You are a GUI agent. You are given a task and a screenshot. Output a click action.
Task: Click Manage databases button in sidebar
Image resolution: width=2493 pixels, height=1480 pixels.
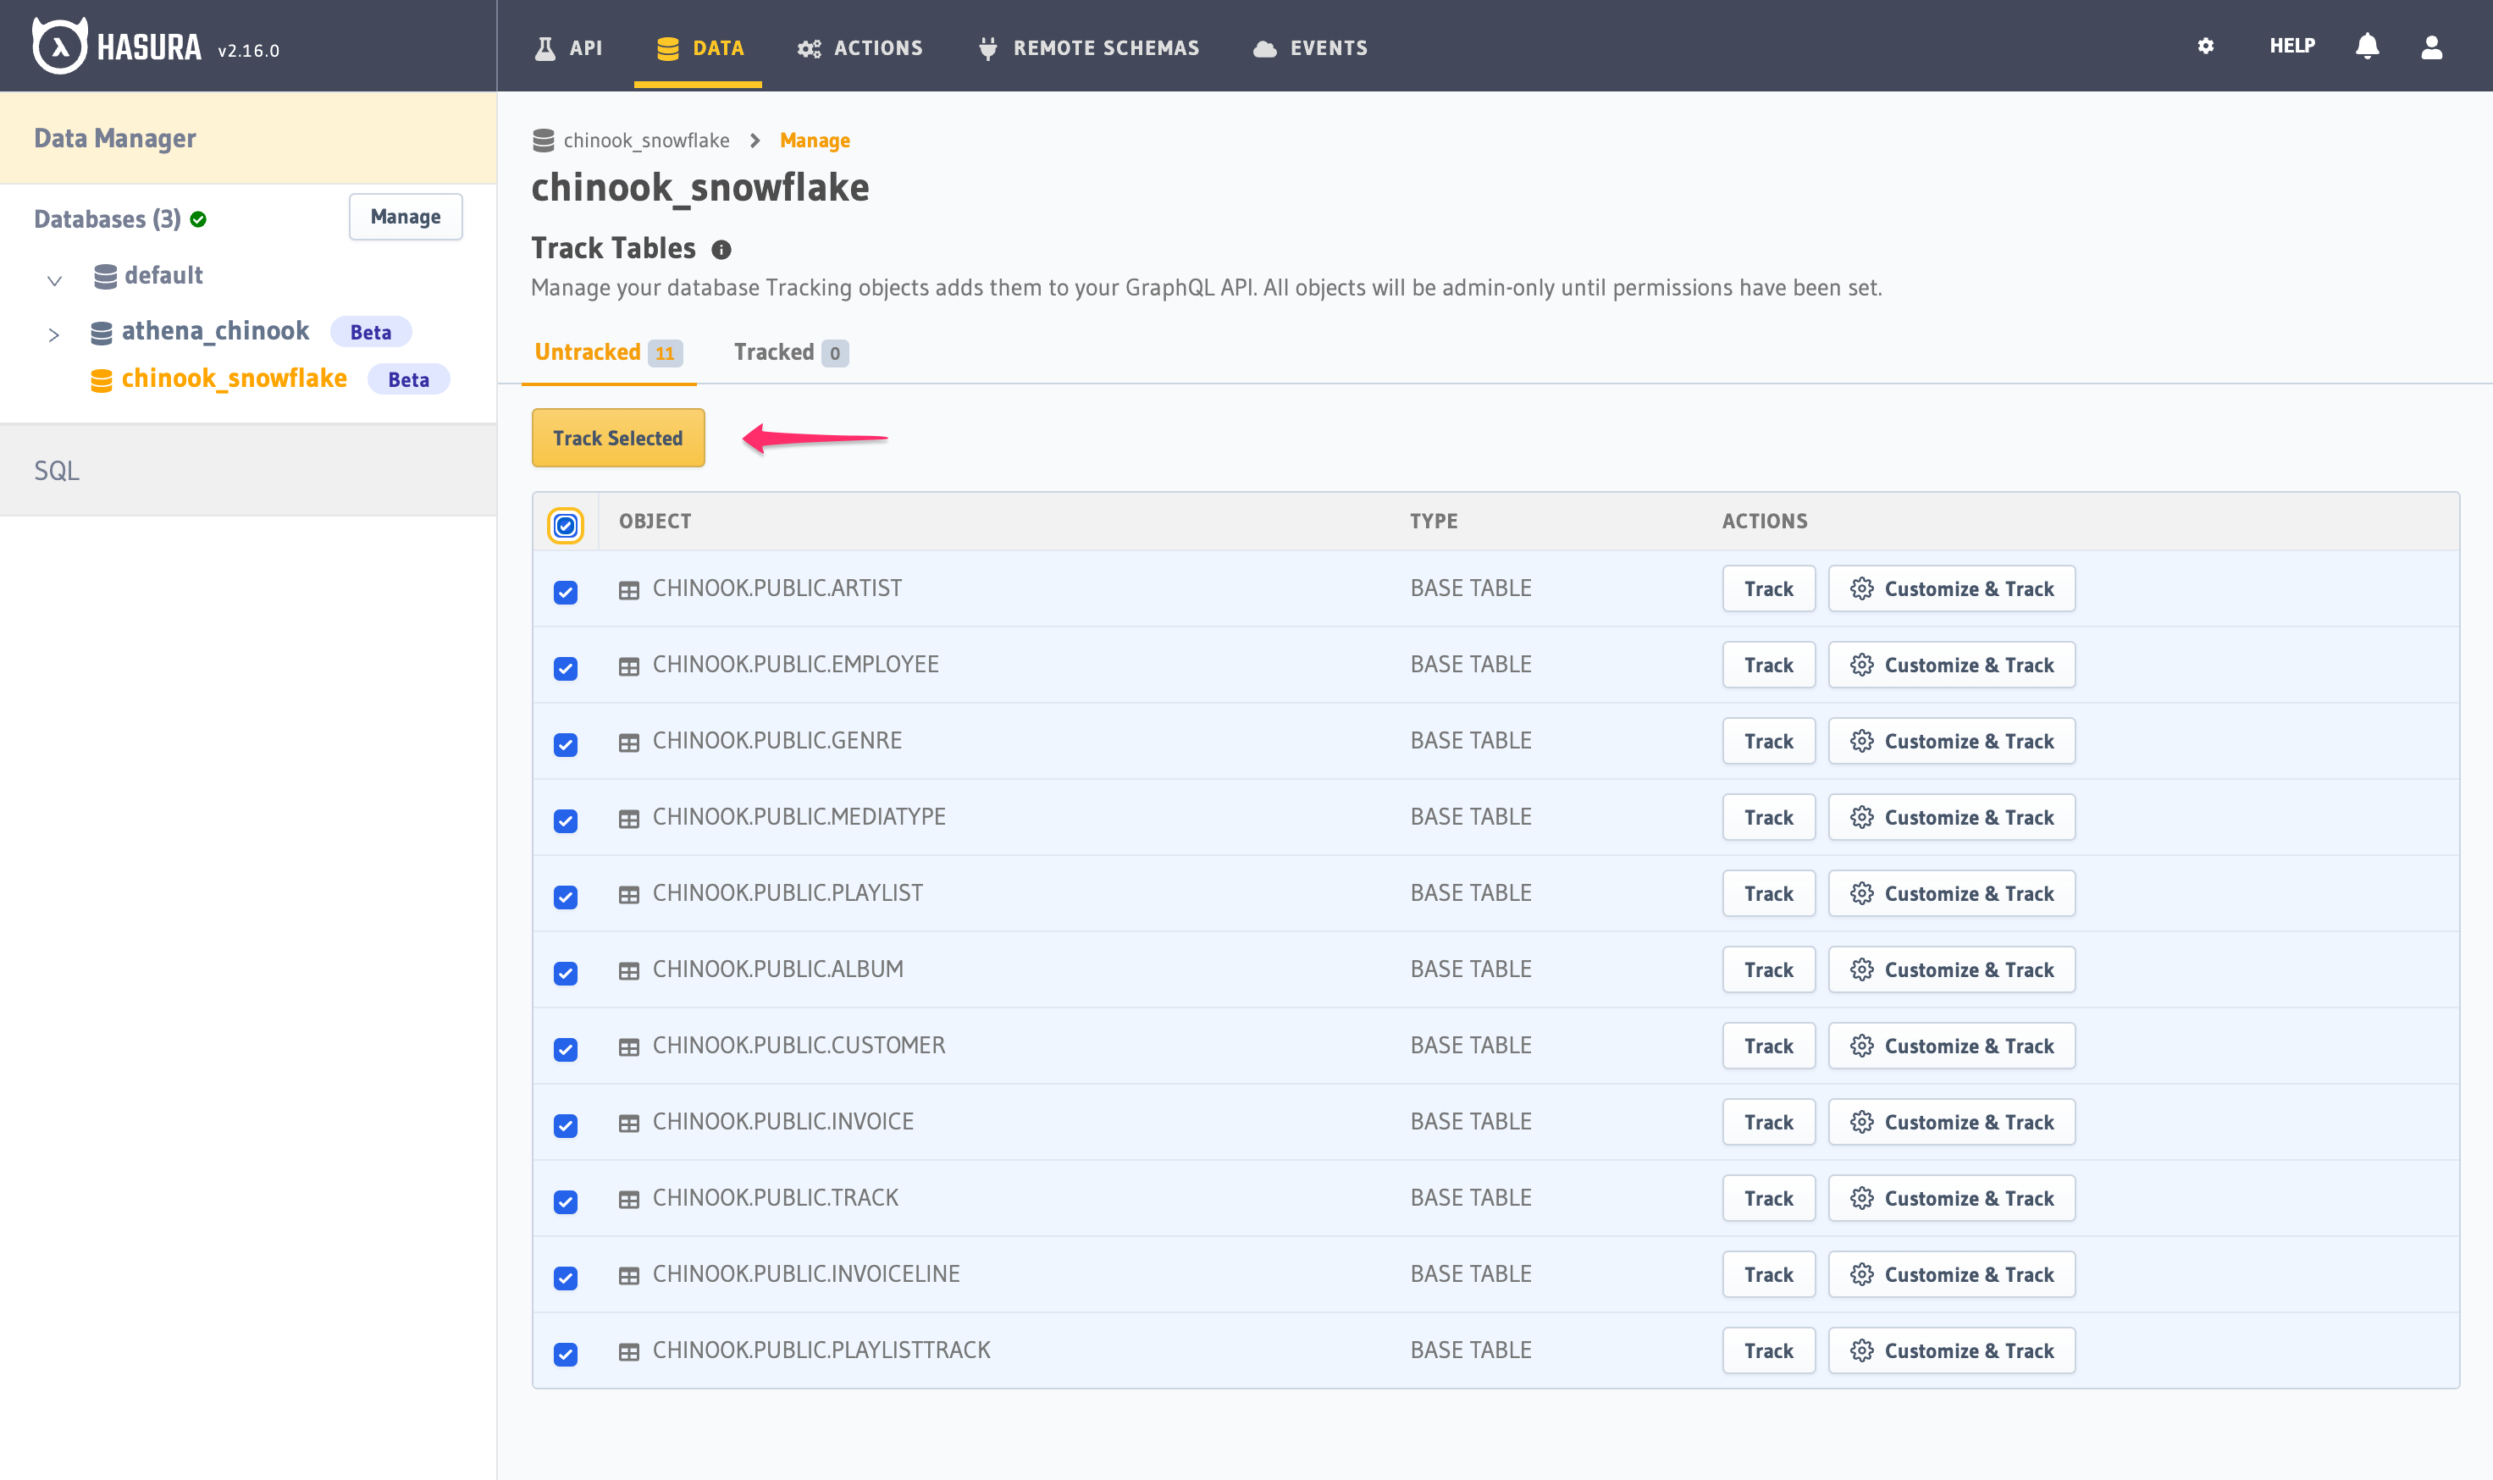[405, 217]
